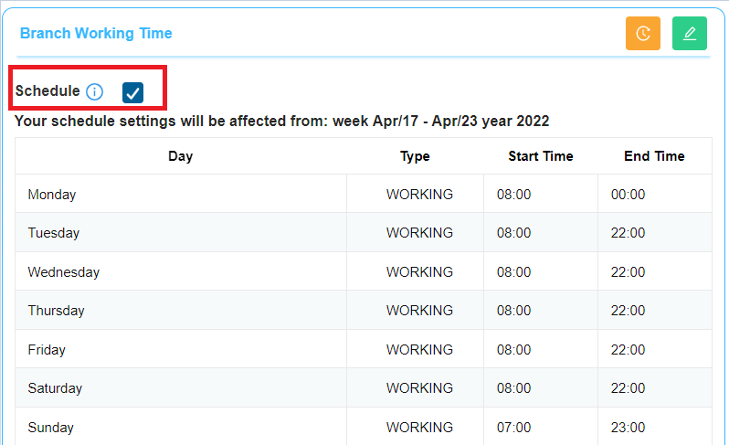Image resolution: width=729 pixels, height=445 pixels.
Task: Select the Monday row
Action: tap(363, 194)
